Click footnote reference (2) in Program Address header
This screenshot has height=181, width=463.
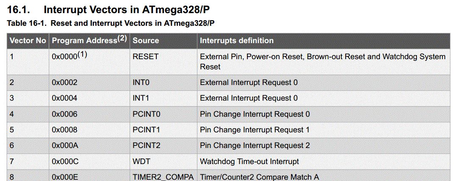(x=122, y=38)
